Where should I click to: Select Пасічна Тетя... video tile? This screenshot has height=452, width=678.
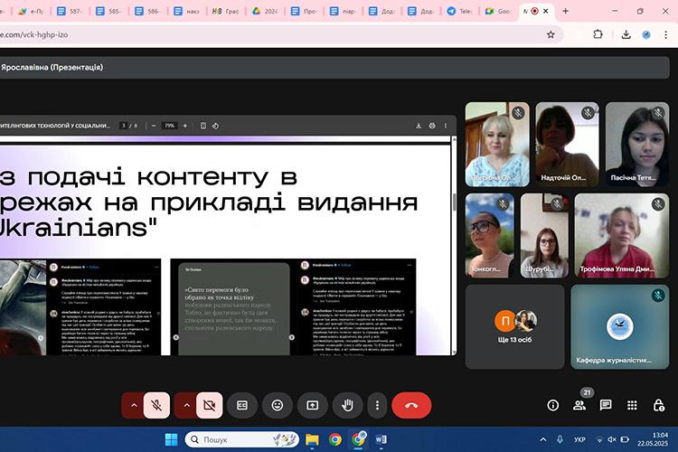637,145
